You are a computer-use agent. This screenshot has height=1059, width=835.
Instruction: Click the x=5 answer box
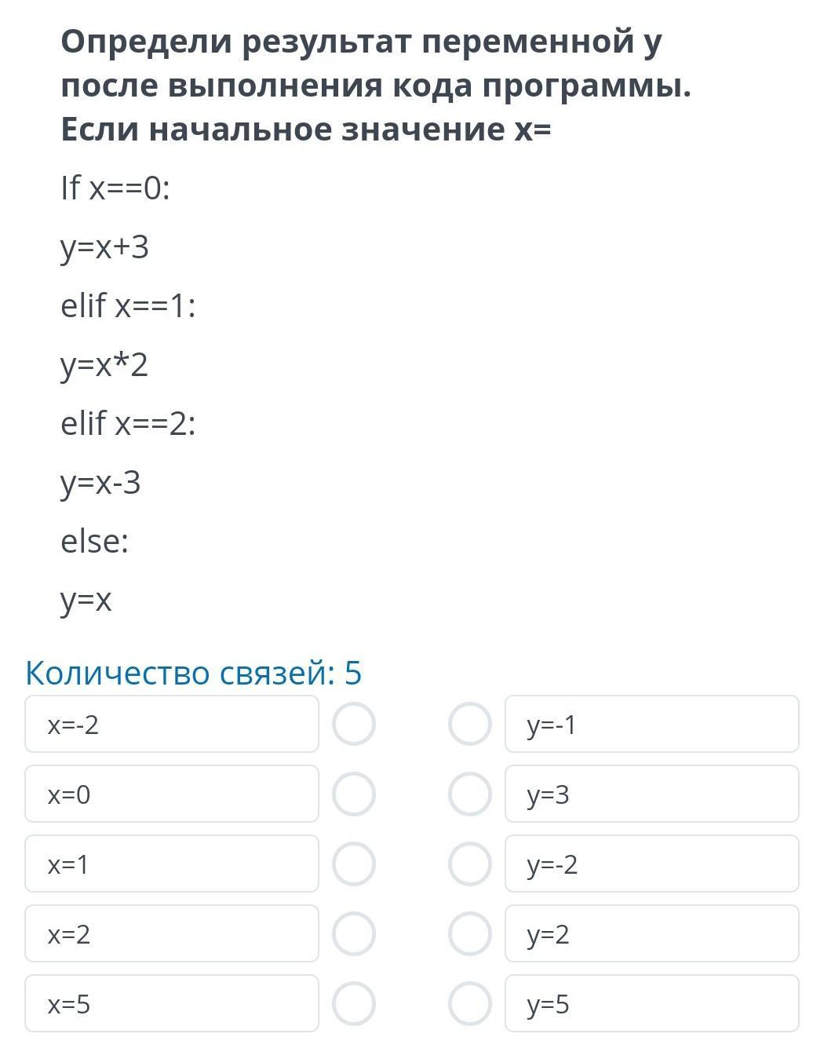[x=171, y=1003]
